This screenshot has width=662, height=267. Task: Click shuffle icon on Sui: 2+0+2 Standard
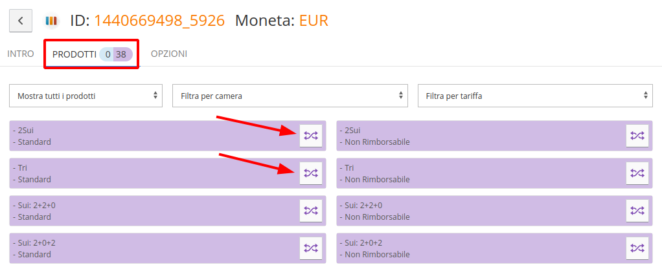click(x=311, y=248)
